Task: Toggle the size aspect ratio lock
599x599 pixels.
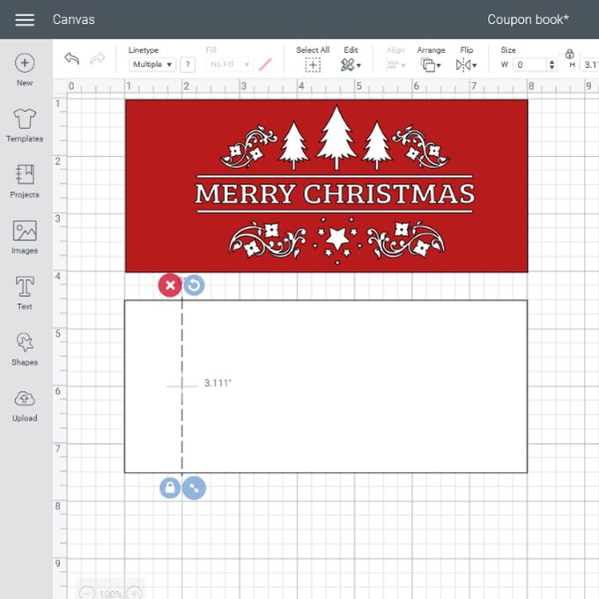Action: 569,54
